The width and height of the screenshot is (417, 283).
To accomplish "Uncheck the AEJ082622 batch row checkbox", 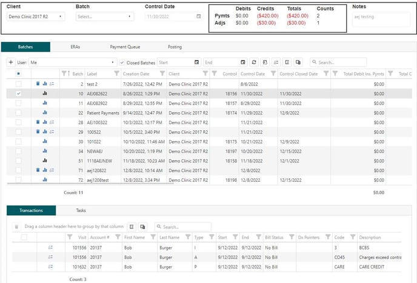I will (18, 94).
